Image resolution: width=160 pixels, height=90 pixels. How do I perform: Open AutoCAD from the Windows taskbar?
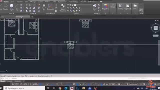(x=72, y=88)
